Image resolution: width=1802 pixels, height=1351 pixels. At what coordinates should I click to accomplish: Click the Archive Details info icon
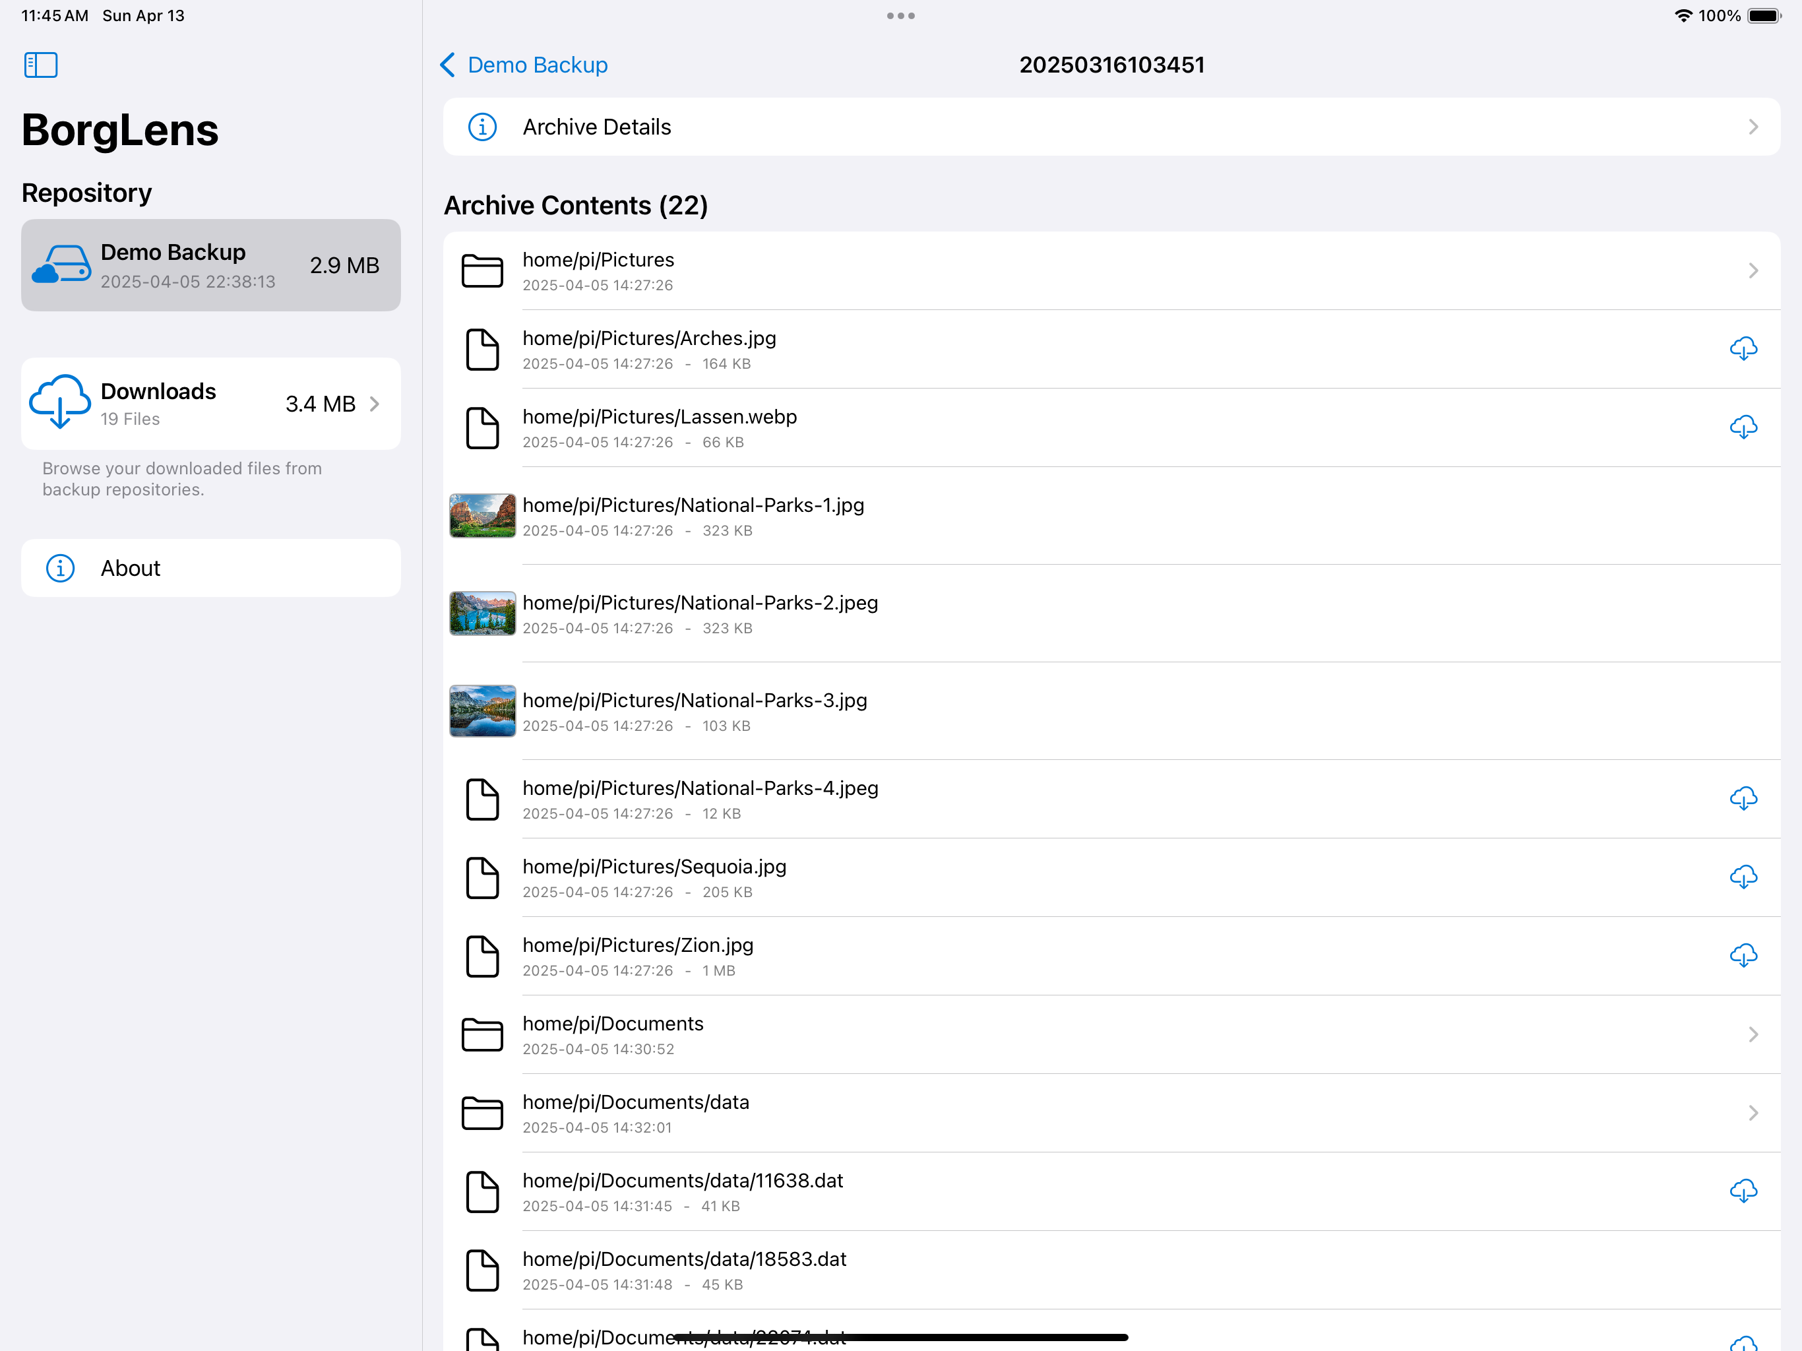click(x=482, y=127)
